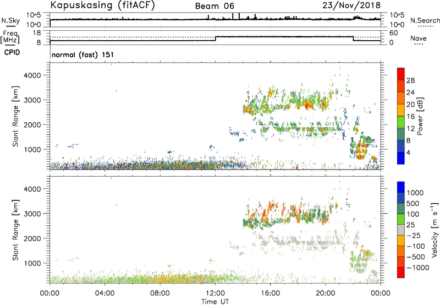
Task: Click the "28" label on power colorbar
Action: coord(410,80)
